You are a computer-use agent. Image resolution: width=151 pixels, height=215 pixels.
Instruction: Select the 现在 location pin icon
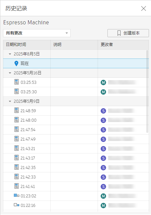(16, 64)
